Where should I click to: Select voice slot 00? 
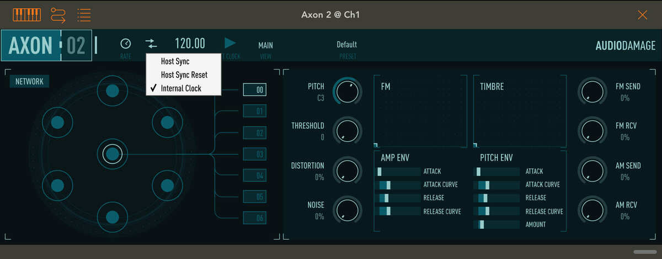[255, 90]
